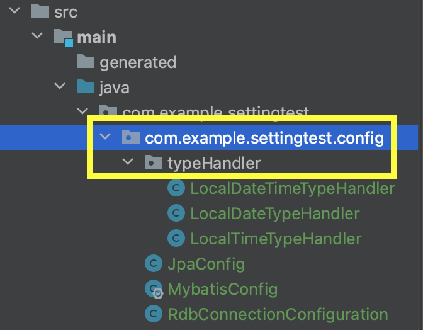Click the MybatisConfig Spring class icon
Screen dimensions: 423x330
[x=154, y=289]
